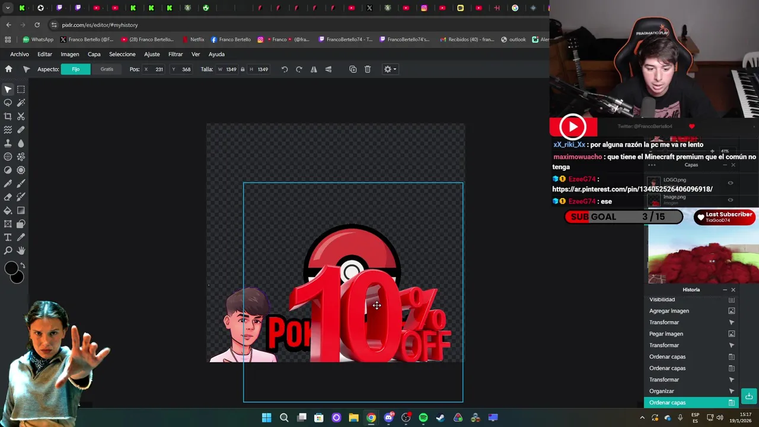The width and height of the screenshot is (759, 427).
Task: Select the Blur droplet tool
Action: click(21, 143)
